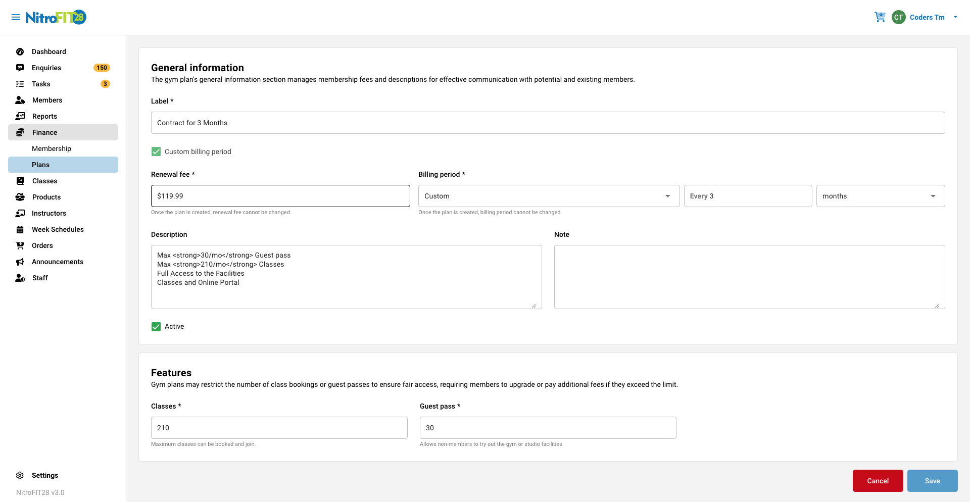Screen dimensions: 970x502
Task: Open the Billing period Custom dropdown
Action: click(549, 196)
